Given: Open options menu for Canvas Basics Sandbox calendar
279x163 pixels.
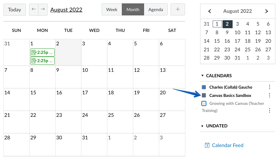Looking at the screenshot, I should point(270,95).
